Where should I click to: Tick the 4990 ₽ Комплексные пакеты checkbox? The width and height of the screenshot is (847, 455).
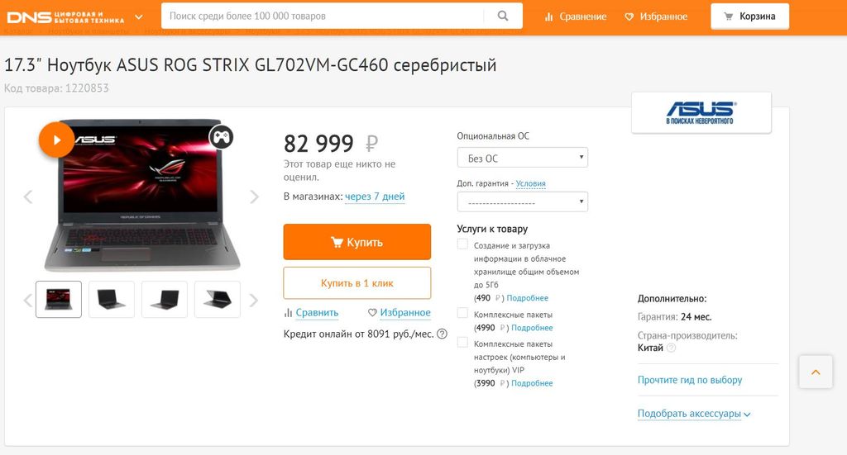pyautogui.click(x=463, y=314)
